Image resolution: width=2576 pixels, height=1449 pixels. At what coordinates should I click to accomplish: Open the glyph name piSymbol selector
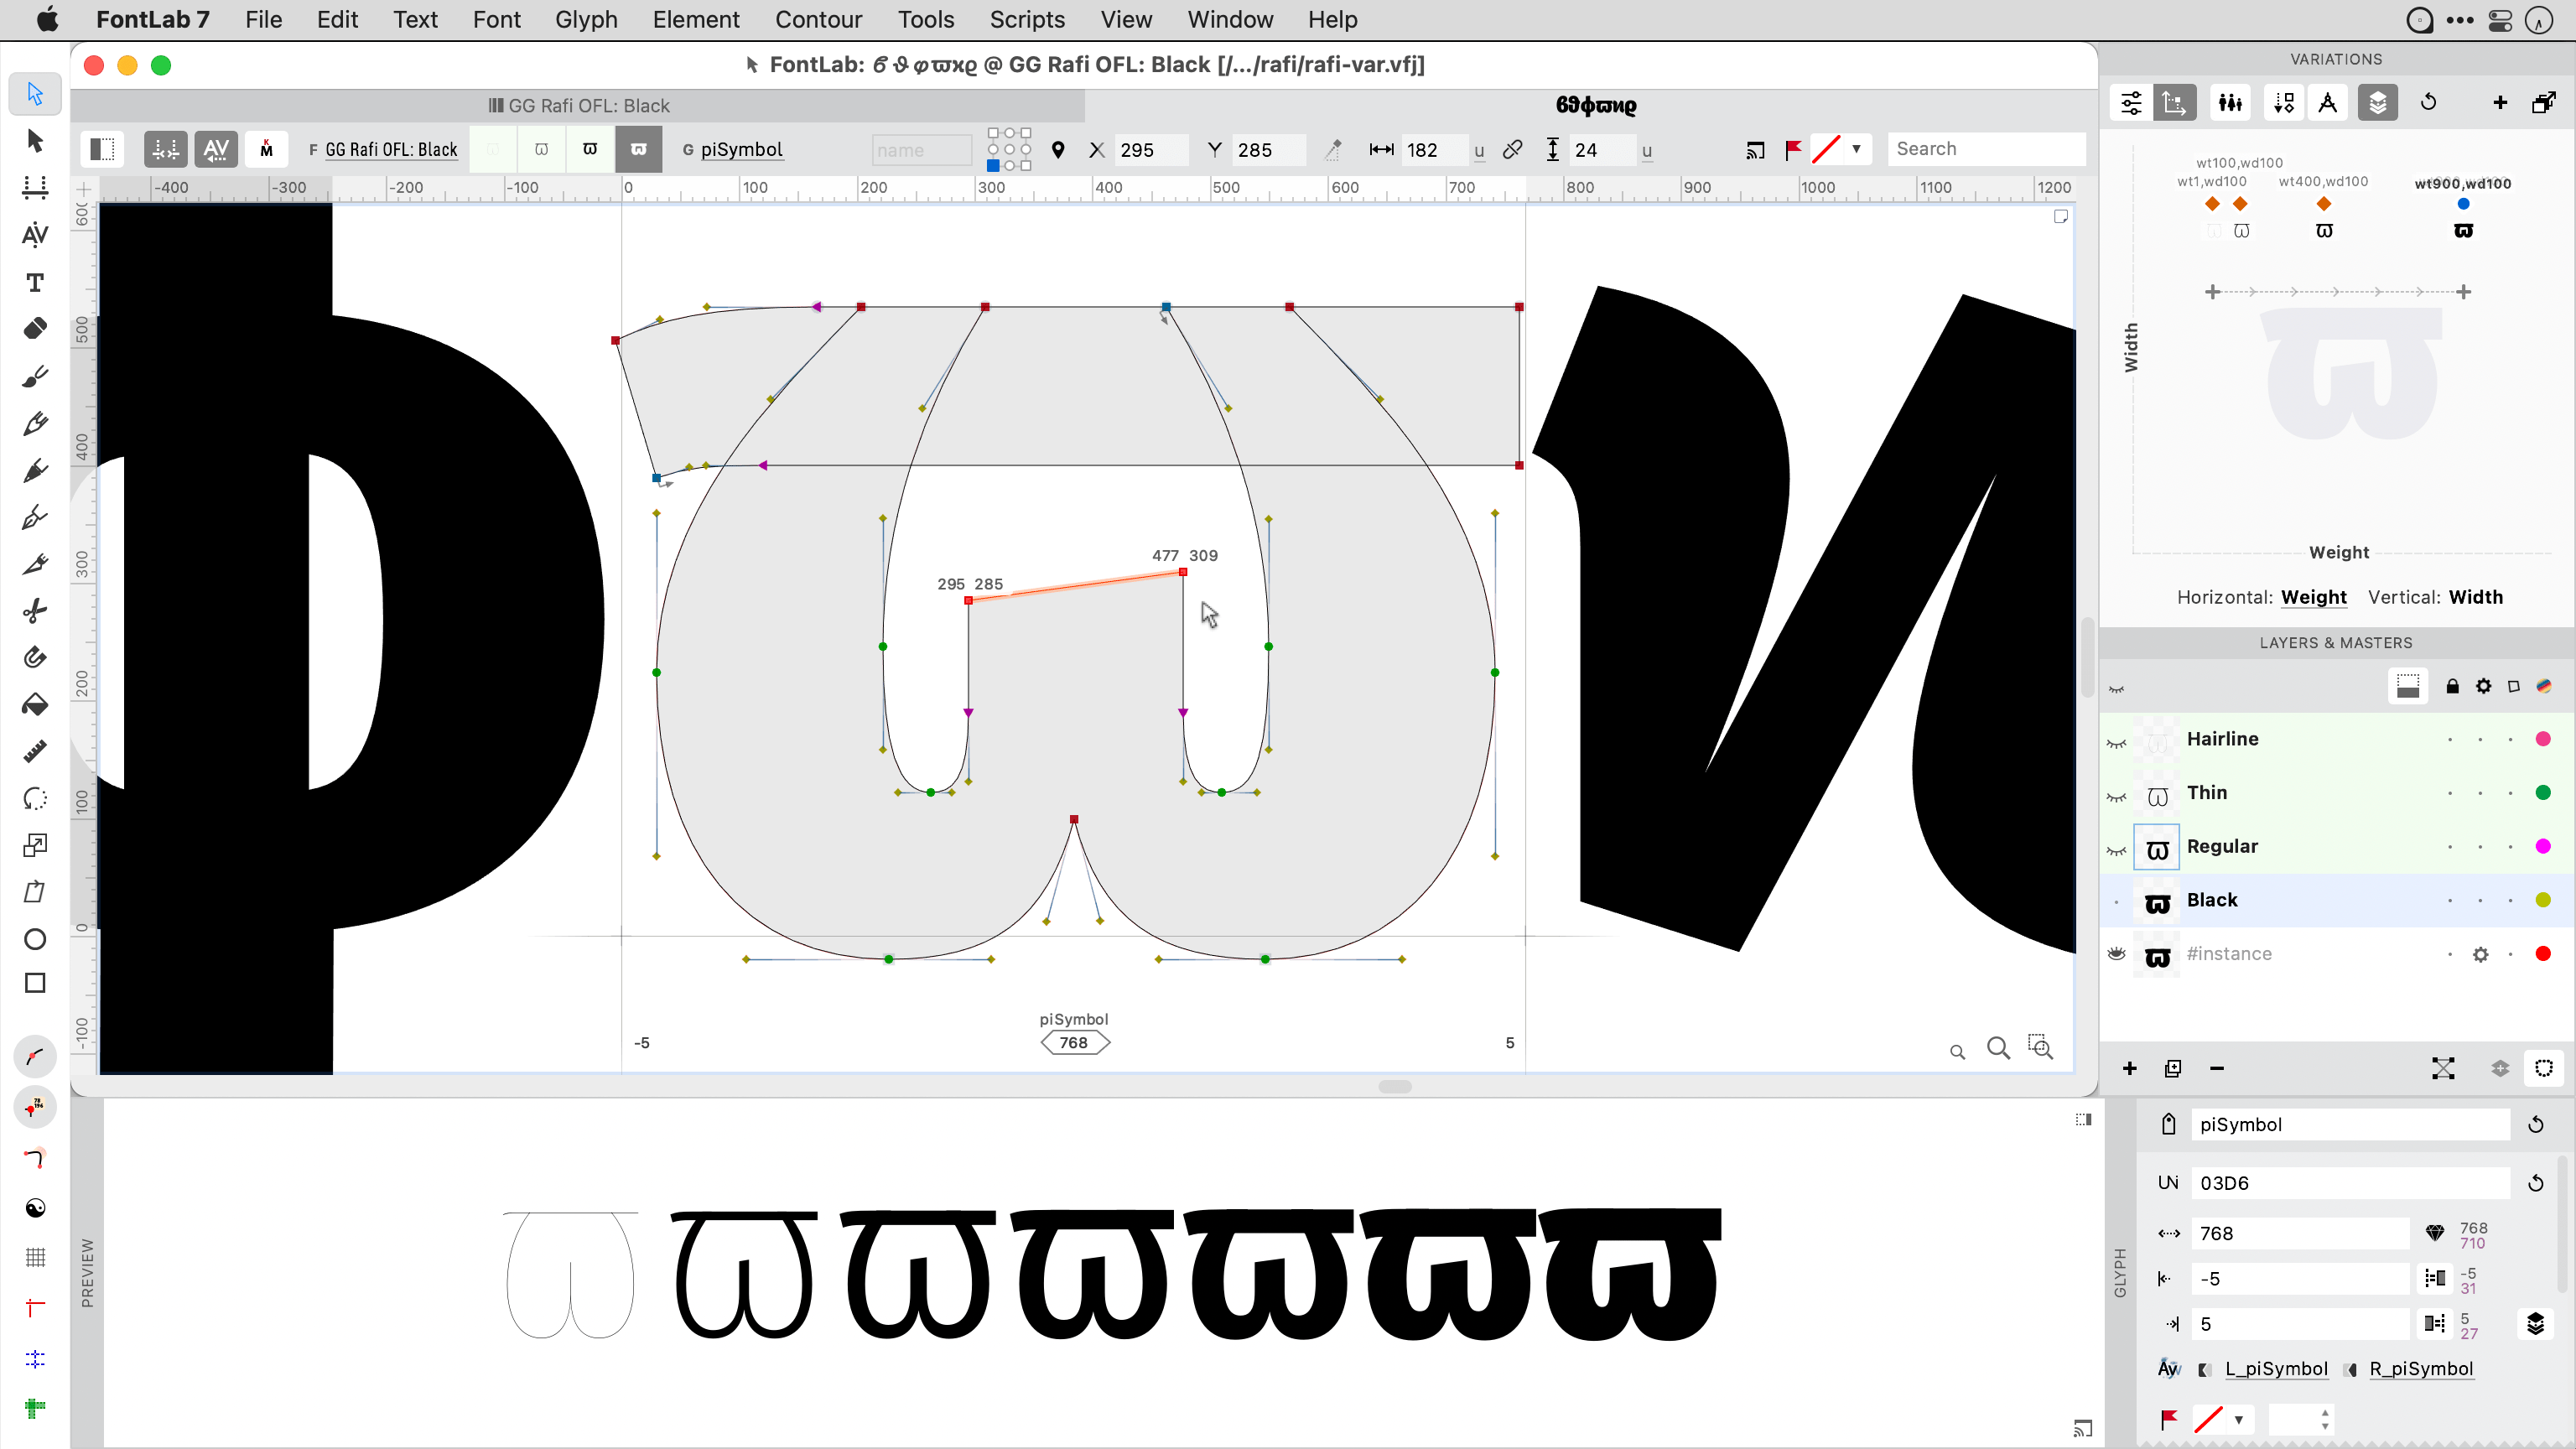pyautogui.click(x=741, y=149)
